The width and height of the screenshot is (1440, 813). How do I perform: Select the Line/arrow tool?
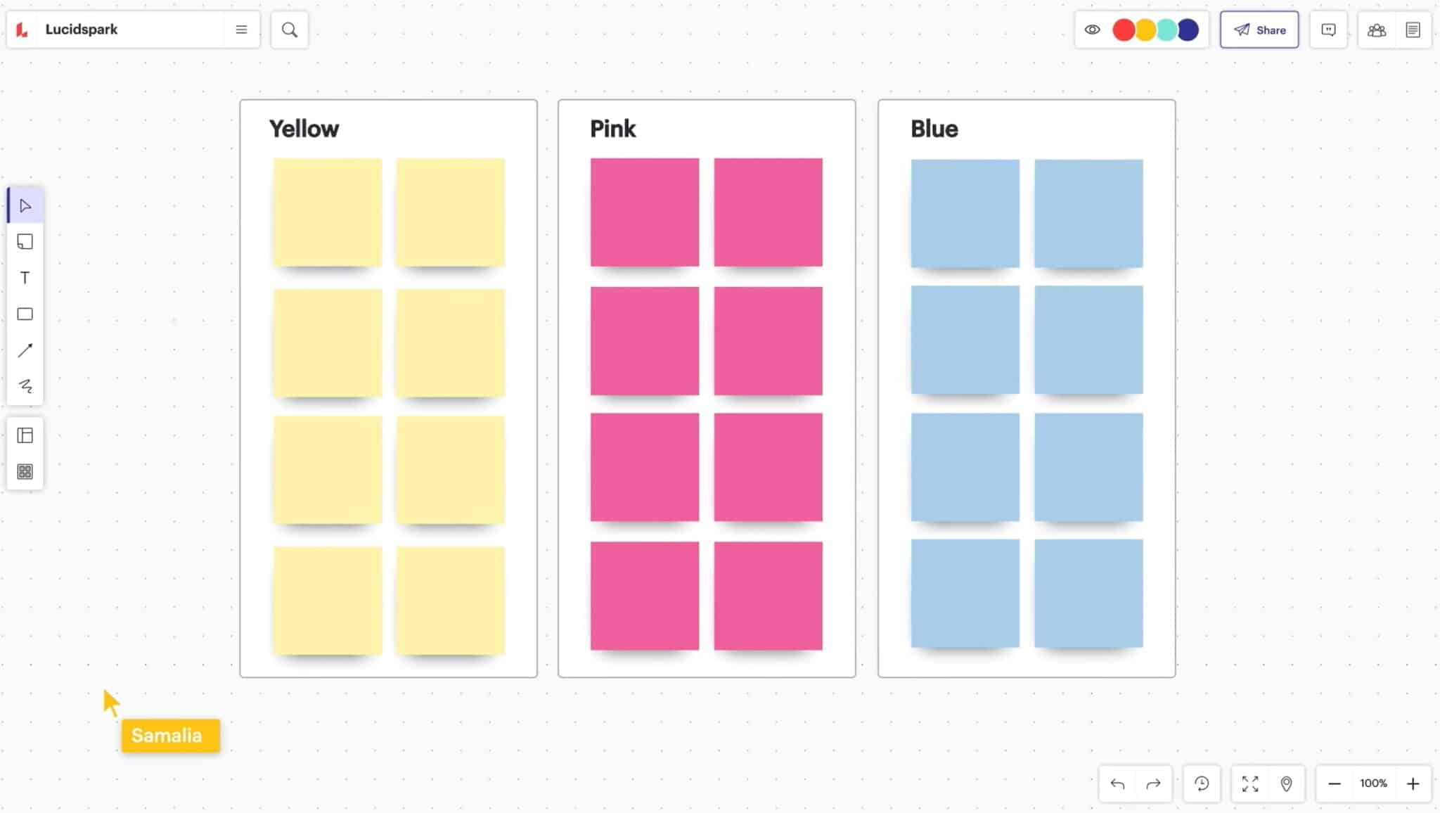25,350
